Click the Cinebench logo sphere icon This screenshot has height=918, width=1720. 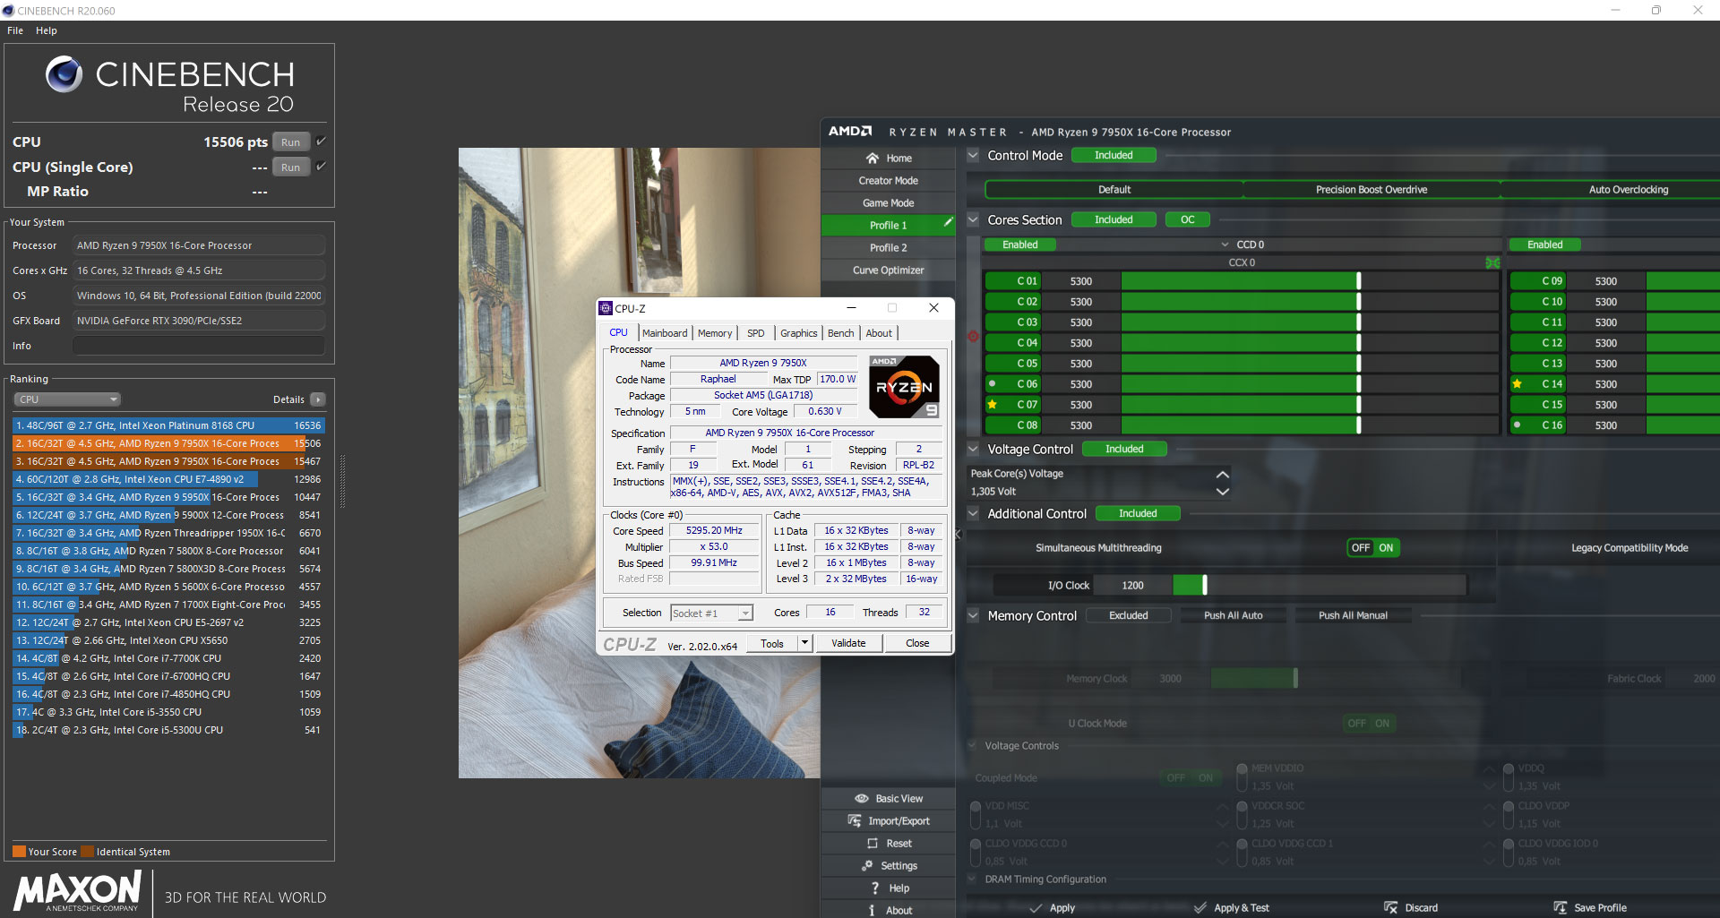click(x=64, y=74)
